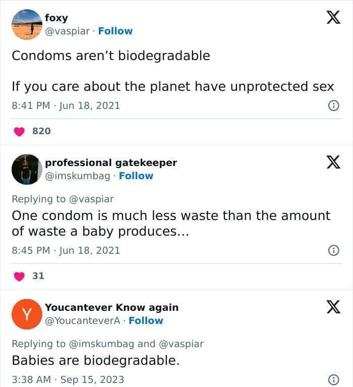Image resolution: width=353 pixels, height=387 pixels.
Task: Like the professional gatekeeper reply via heart
Action: [x=19, y=276]
